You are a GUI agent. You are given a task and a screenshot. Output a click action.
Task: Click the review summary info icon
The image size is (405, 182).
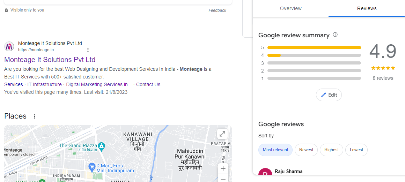coord(335,35)
